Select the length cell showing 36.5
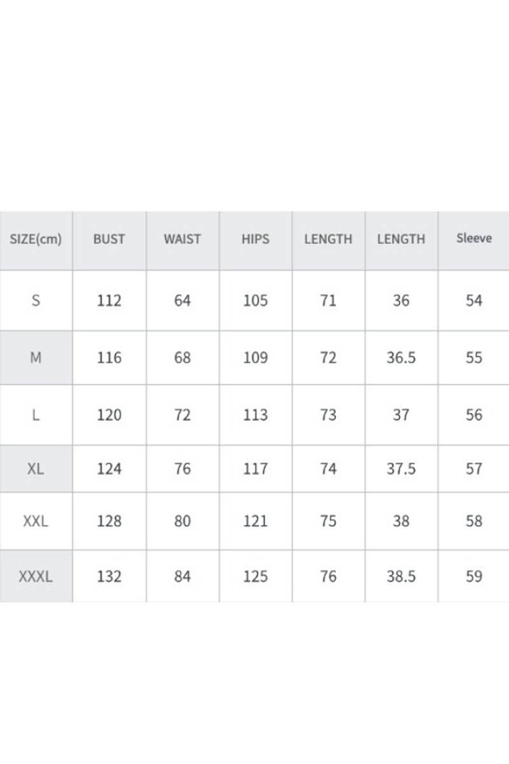 [x=401, y=358]
